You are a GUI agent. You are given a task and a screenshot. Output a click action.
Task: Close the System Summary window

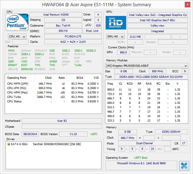pyautogui.click(x=187, y=5)
